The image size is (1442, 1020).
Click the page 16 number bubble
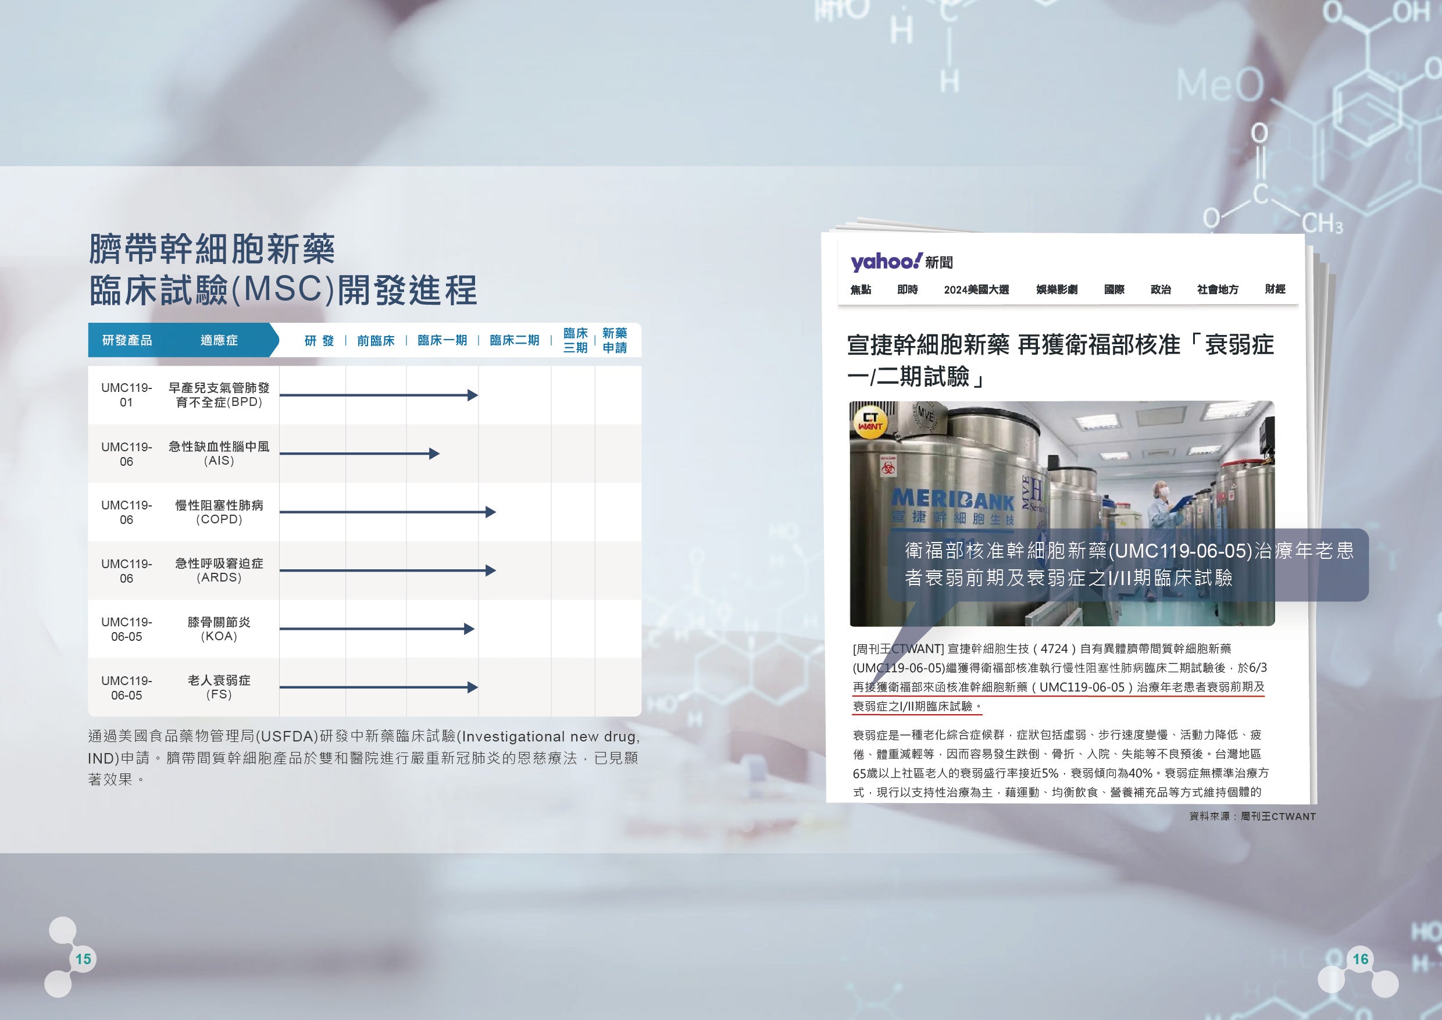click(1361, 959)
